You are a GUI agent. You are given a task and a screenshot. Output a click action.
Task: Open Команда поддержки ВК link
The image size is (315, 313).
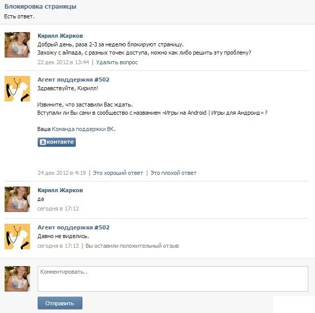[83, 129]
